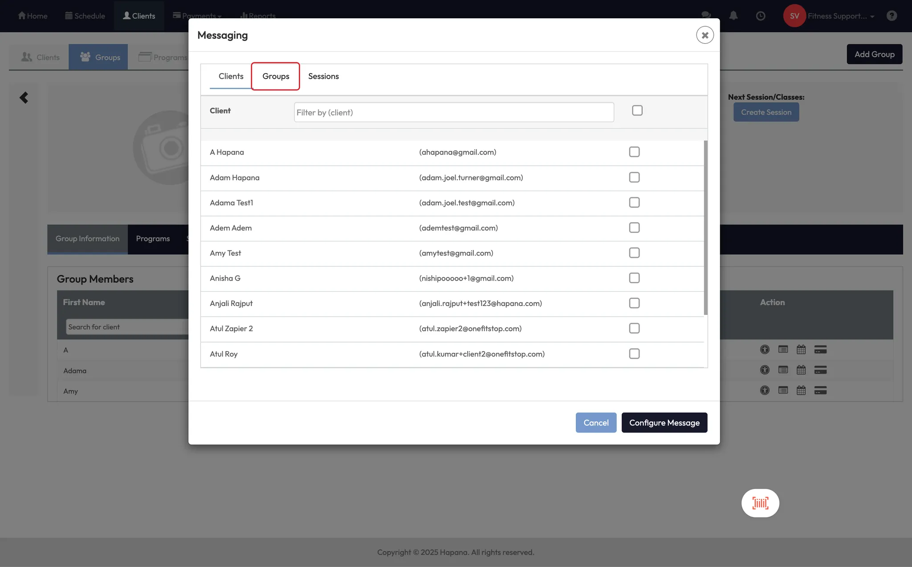This screenshot has width=912, height=567.
Task: Click the client list scrollbar
Action: coord(705,227)
